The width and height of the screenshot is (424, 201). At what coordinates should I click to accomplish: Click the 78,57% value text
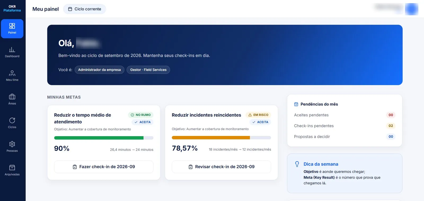pyautogui.click(x=185, y=148)
